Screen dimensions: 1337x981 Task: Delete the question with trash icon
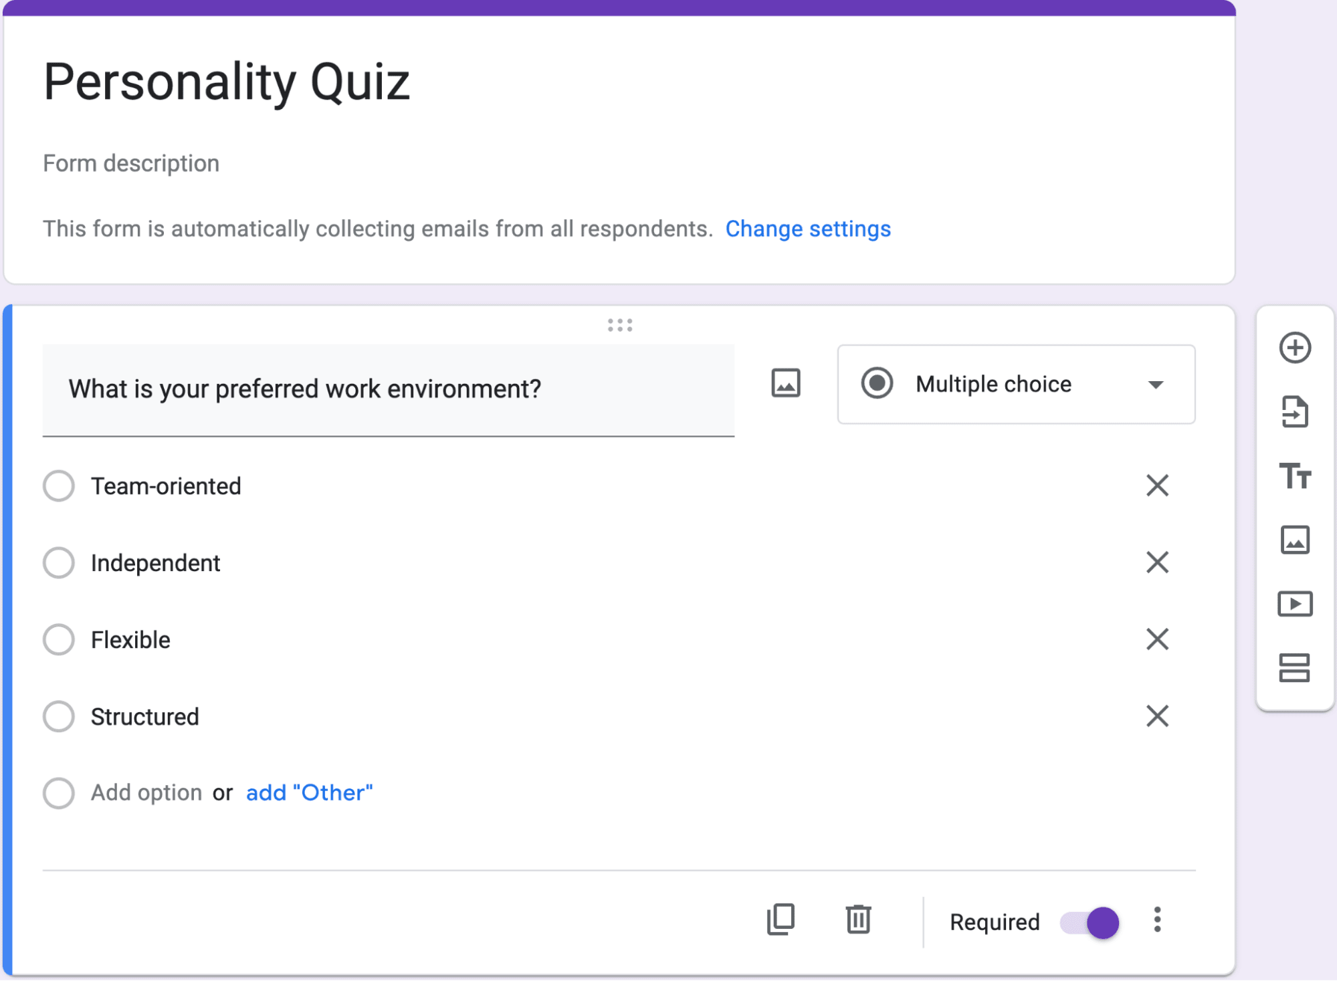point(858,919)
